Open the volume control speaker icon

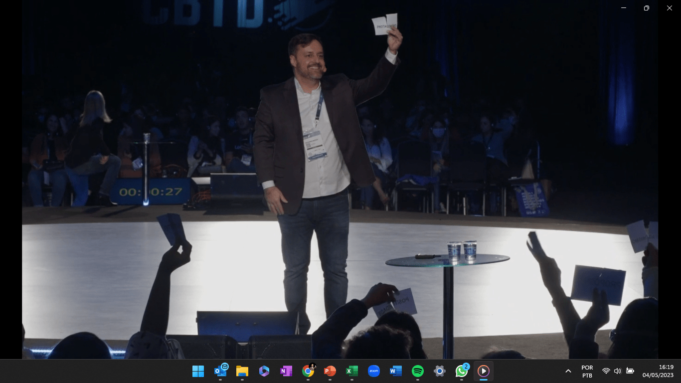617,371
